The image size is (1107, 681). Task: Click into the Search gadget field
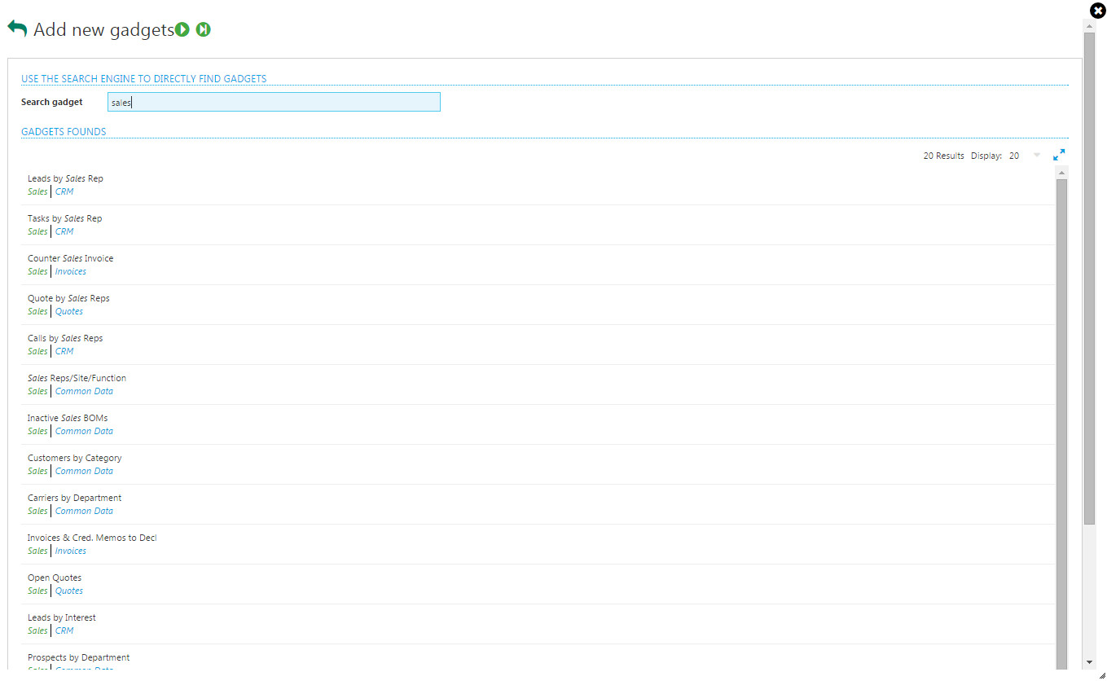click(274, 102)
